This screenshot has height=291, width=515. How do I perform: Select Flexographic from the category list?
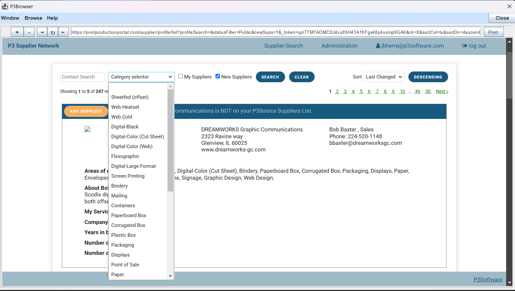coord(125,156)
